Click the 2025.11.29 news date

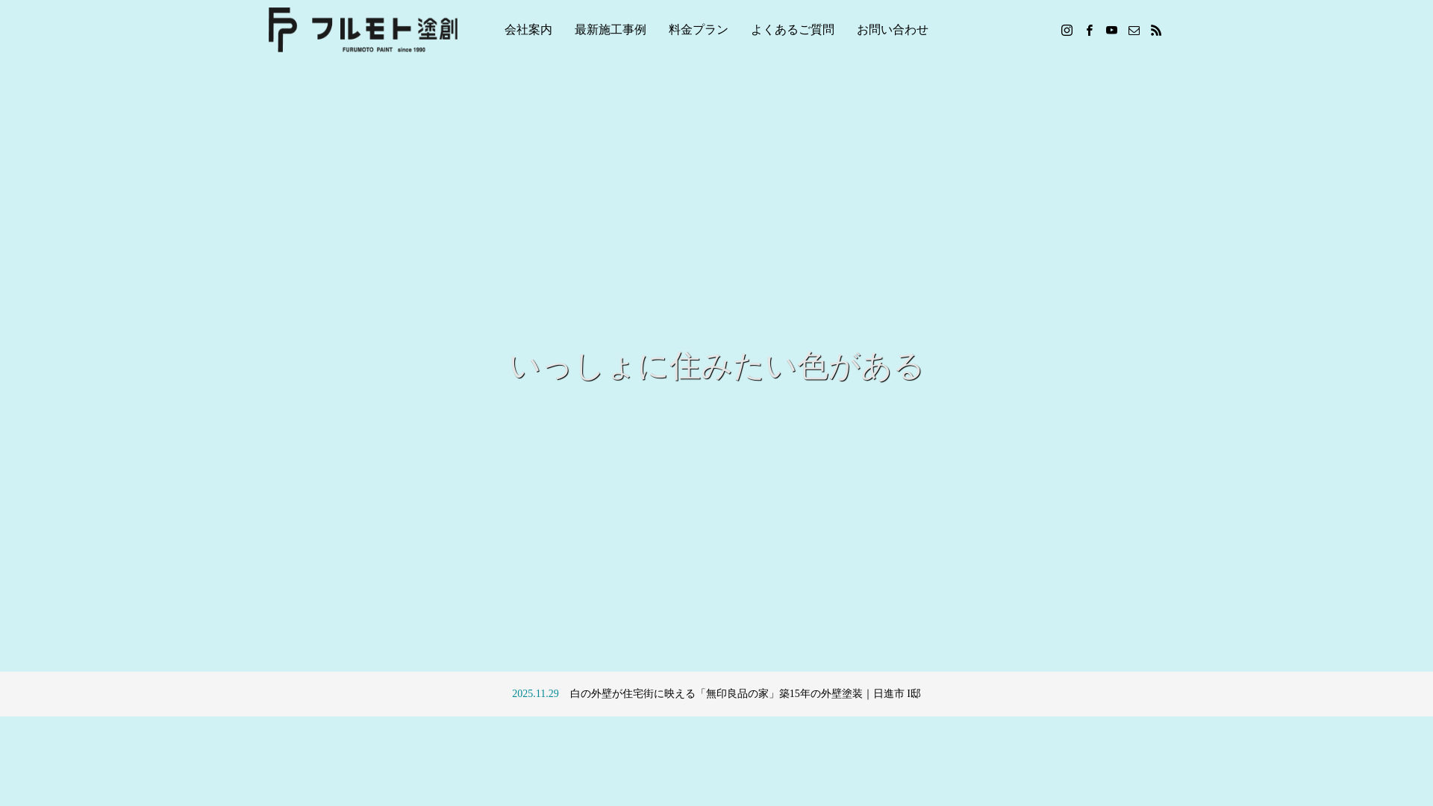click(534, 693)
